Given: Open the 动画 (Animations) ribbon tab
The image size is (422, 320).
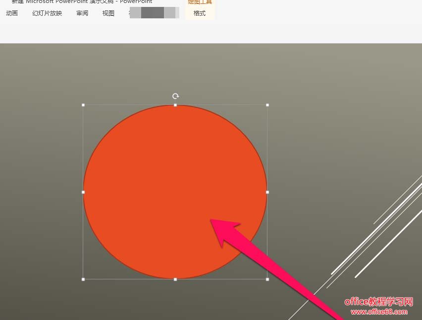Looking at the screenshot, I should click(x=12, y=13).
